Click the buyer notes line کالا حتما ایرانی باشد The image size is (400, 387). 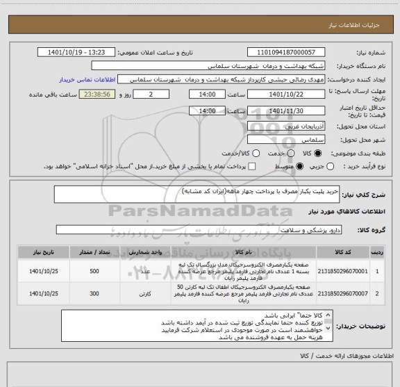point(293,315)
